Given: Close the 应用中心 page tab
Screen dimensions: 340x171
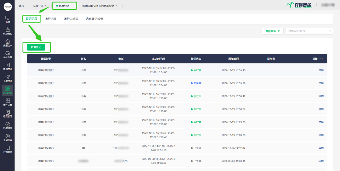Looking at the screenshot, I should pyautogui.click(x=46, y=6).
